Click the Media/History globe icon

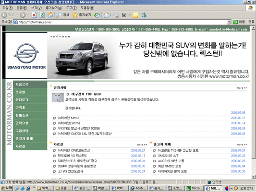(x=97, y=15)
